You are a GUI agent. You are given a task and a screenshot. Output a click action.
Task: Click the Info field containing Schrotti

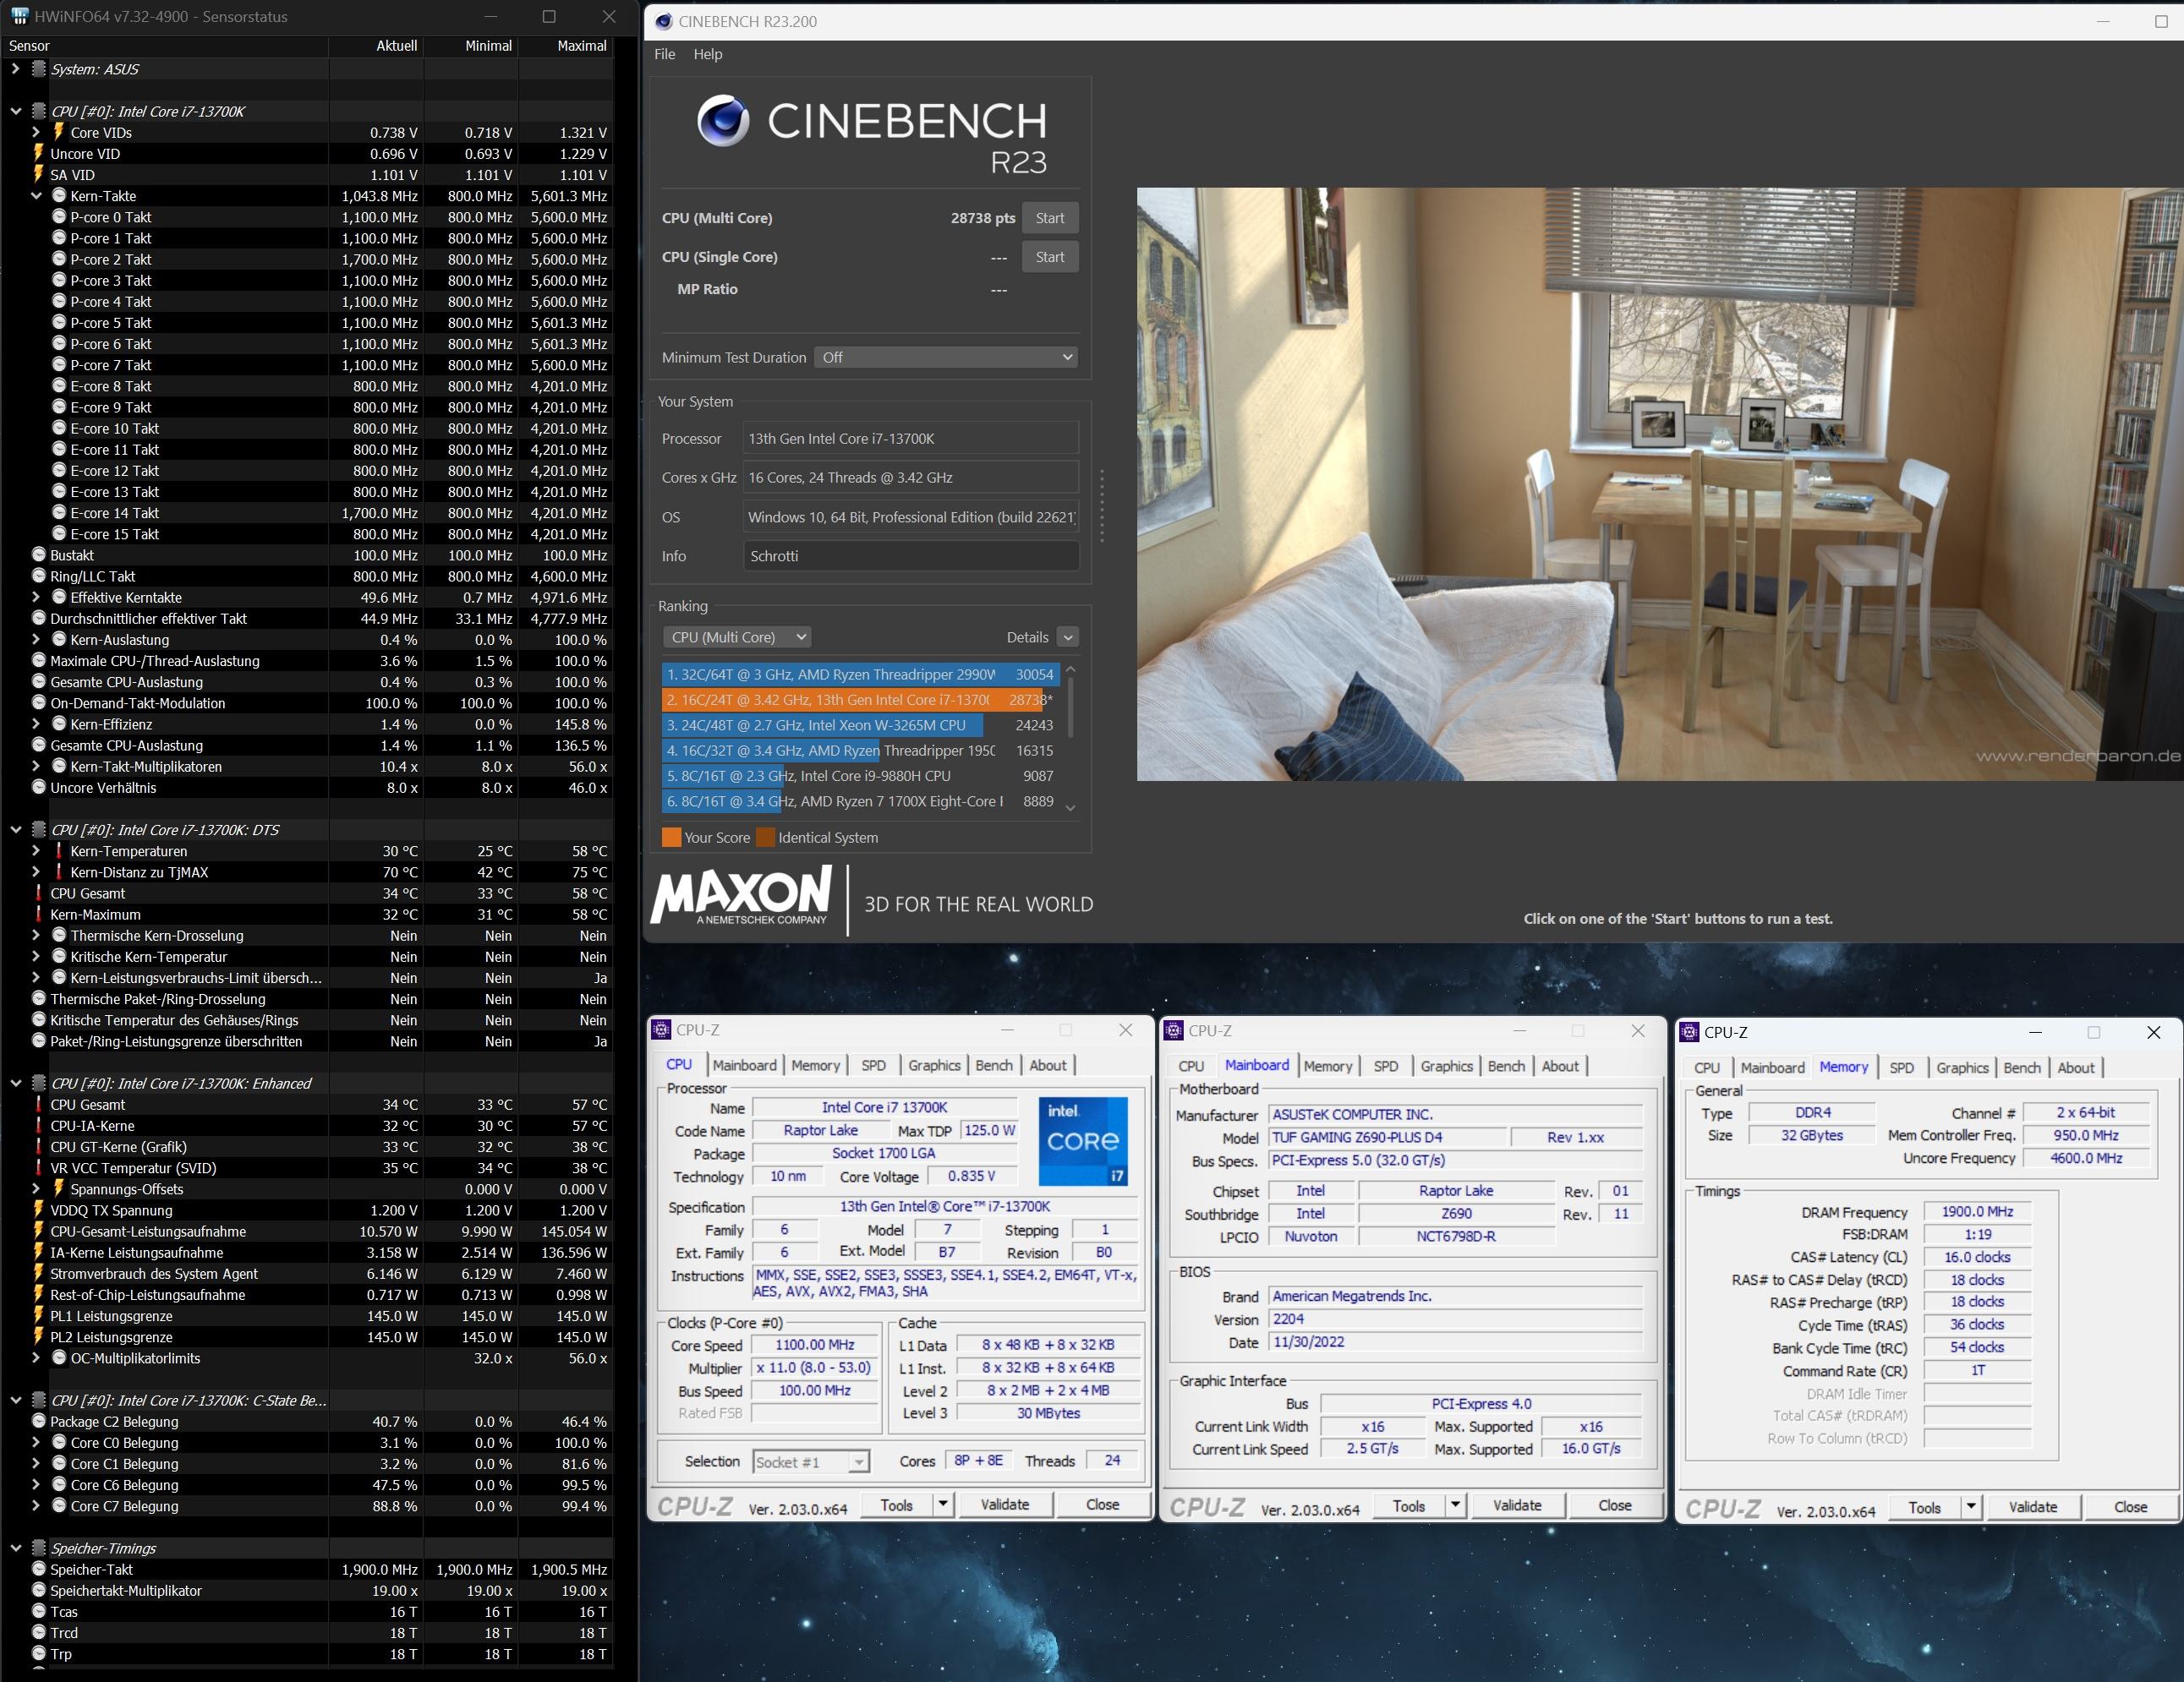click(911, 555)
